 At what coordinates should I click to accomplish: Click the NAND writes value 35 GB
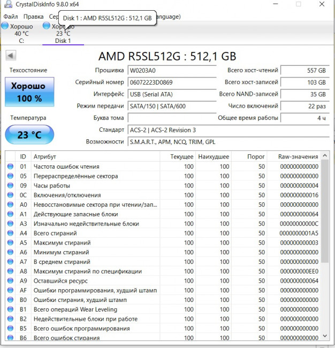click(305, 94)
